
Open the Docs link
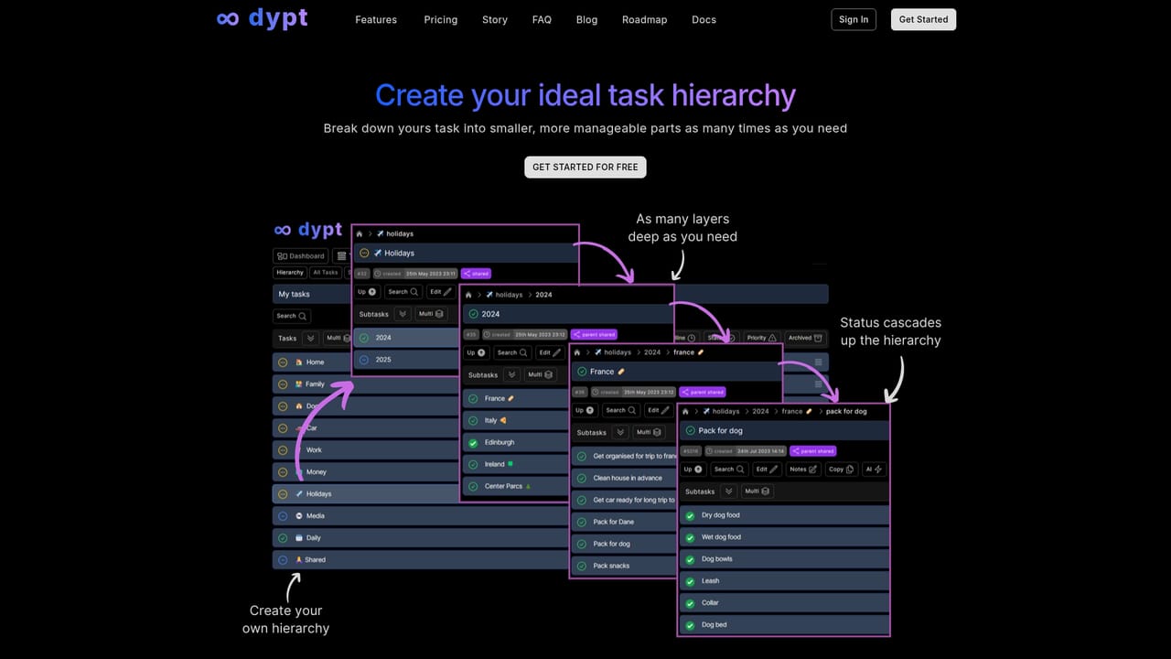pos(704,19)
